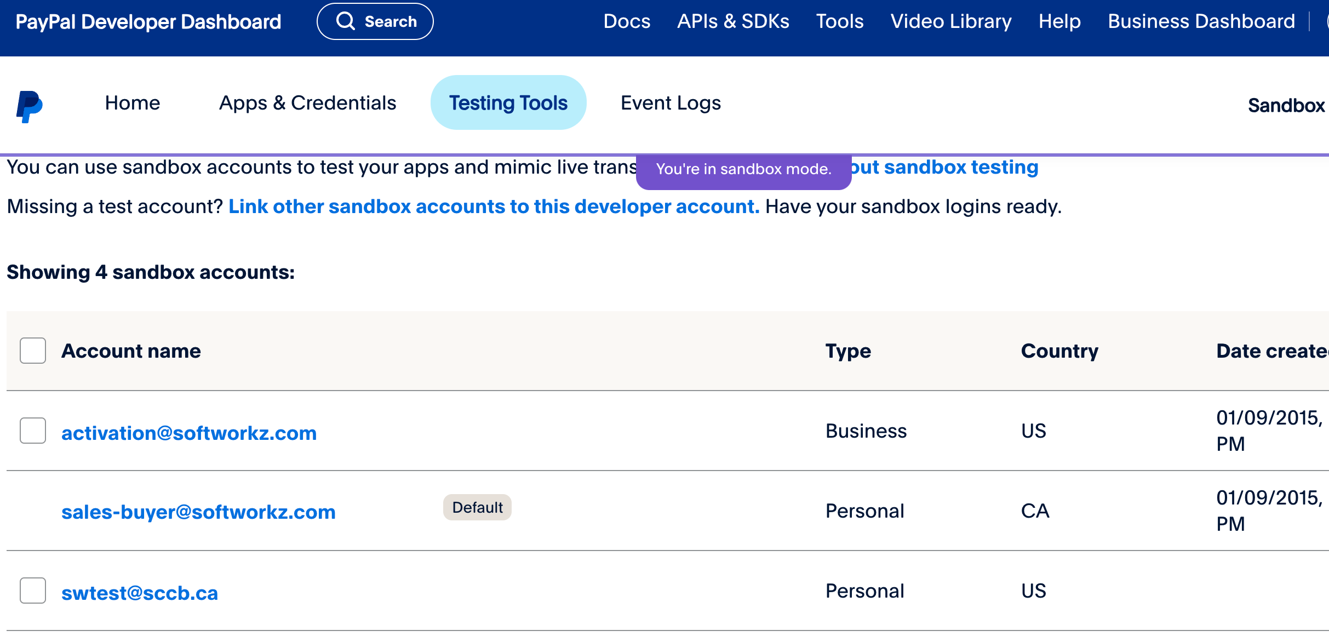The image size is (1329, 642).
Task: Click the date created of activation row
Action: pos(1271,431)
